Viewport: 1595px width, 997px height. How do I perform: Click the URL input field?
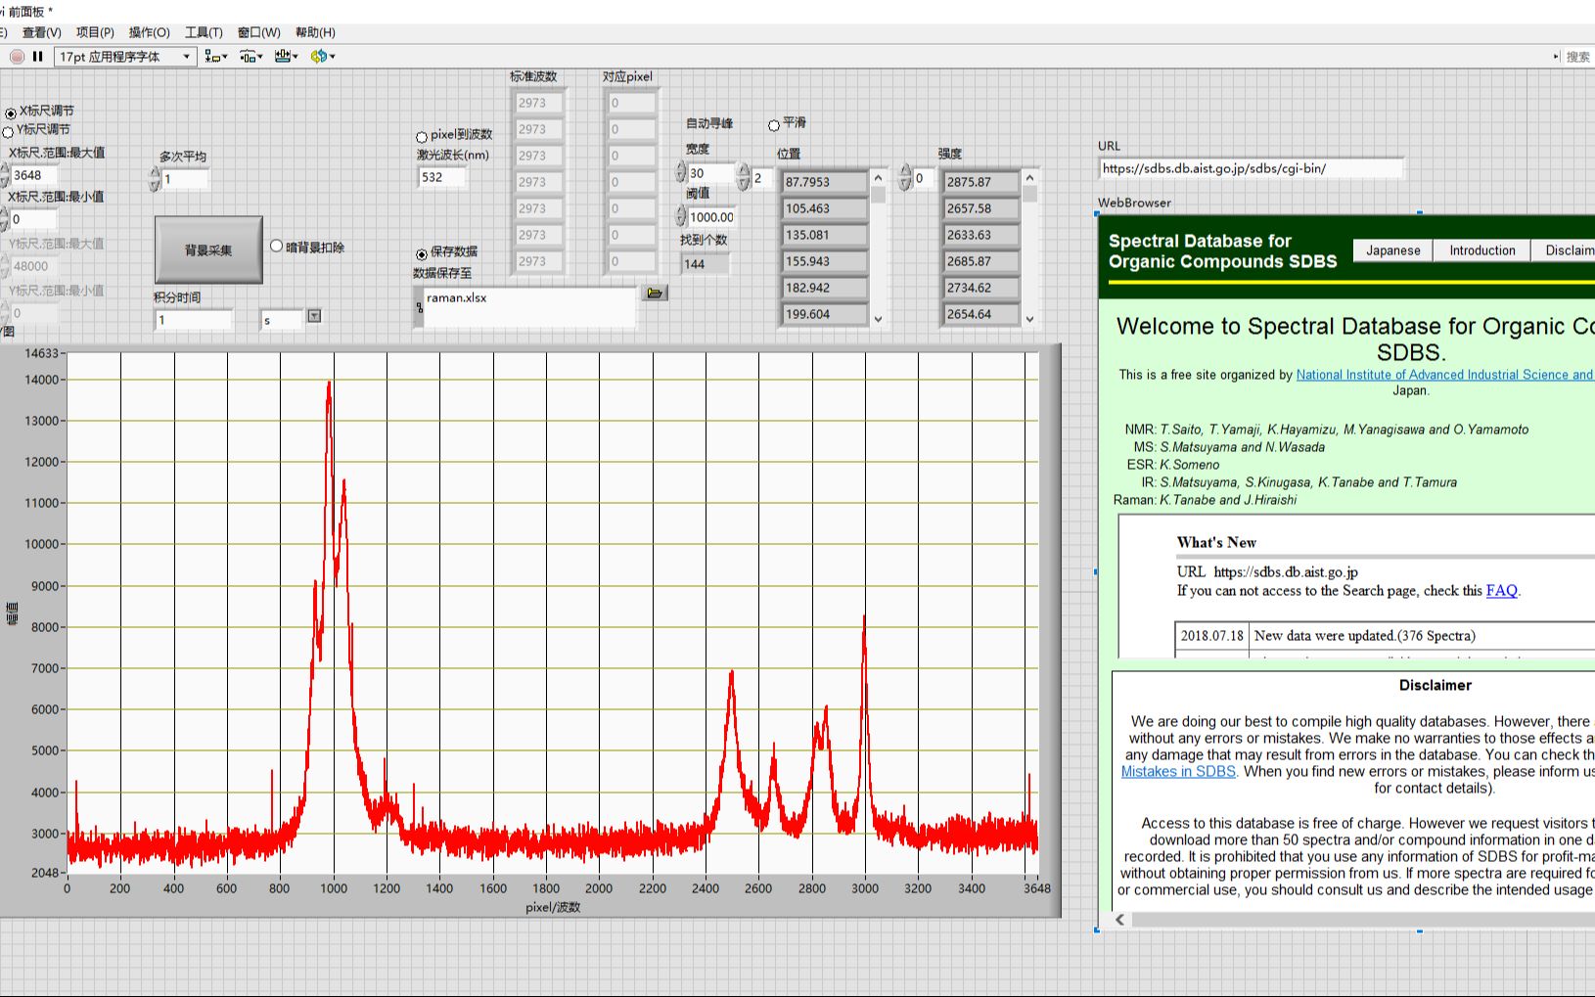click(x=1251, y=168)
